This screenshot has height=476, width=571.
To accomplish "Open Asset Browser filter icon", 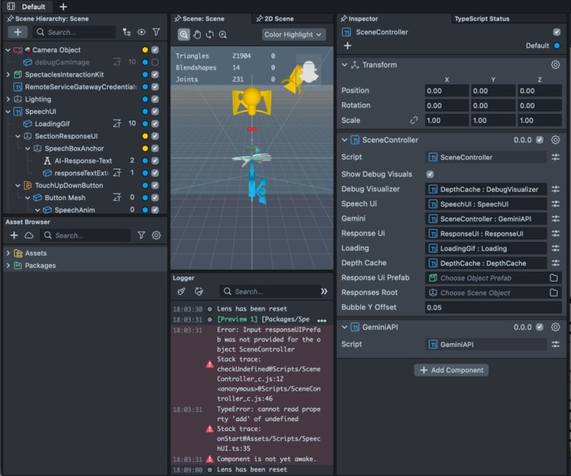I will [x=141, y=235].
